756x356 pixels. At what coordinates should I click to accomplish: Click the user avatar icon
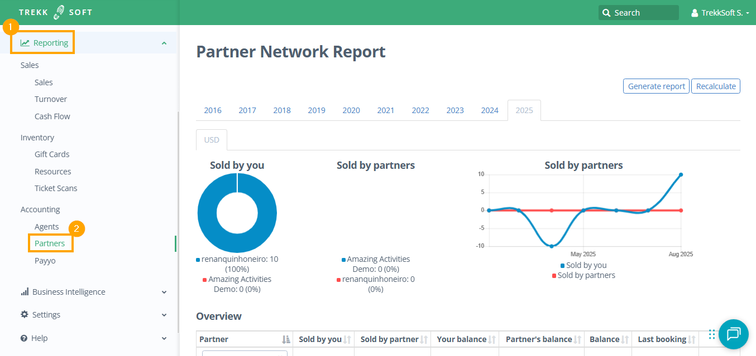695,13
